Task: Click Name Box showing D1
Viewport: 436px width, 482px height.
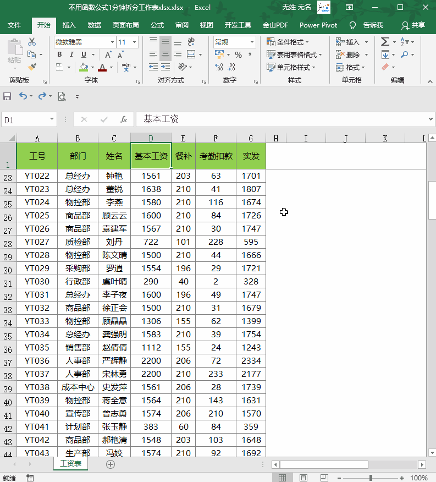Action: click(29, 119)
